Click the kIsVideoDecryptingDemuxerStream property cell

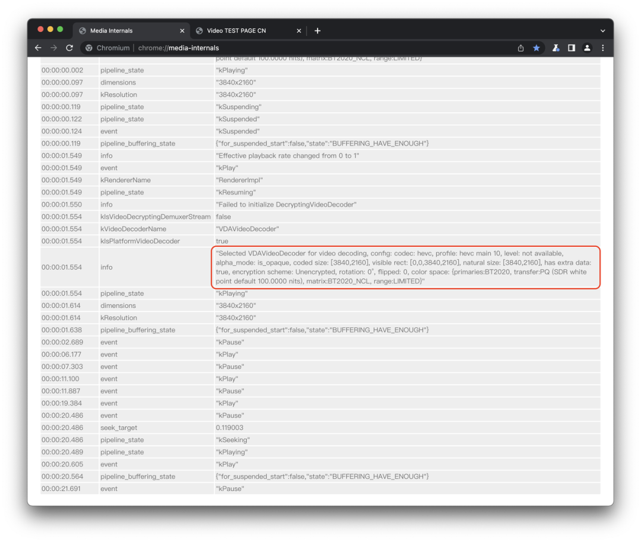156,217
